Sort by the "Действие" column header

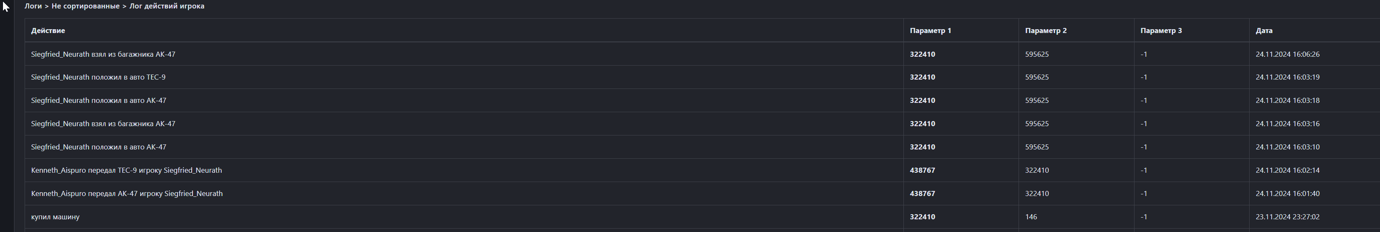tap(48, 30)
